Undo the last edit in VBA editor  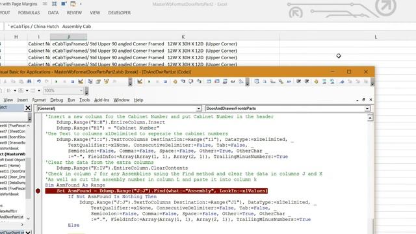(x=39, y=81)
